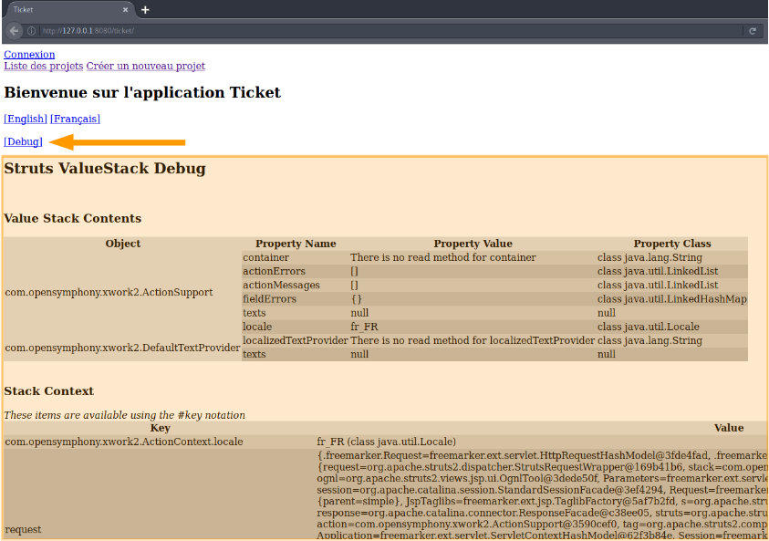Viewport: 769px width, 541px height.
Task: Click 'Bienvenue sur l'application Ticket' heading
Action: tap(142, 92)
